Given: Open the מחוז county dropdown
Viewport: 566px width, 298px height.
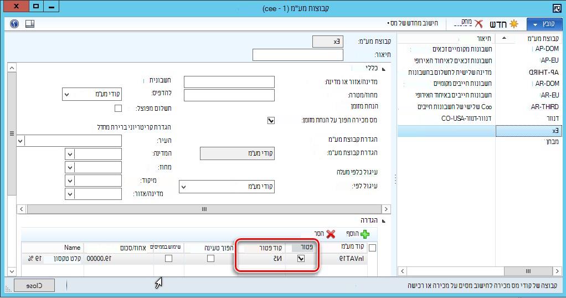Looking at the screenshot, I should (x=70, y=167).
